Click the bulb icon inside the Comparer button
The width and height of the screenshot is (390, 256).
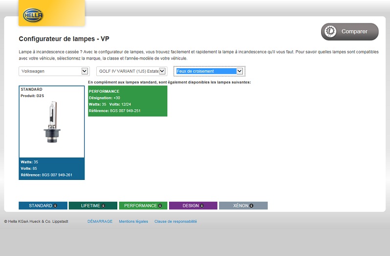(x=330, y=31)
